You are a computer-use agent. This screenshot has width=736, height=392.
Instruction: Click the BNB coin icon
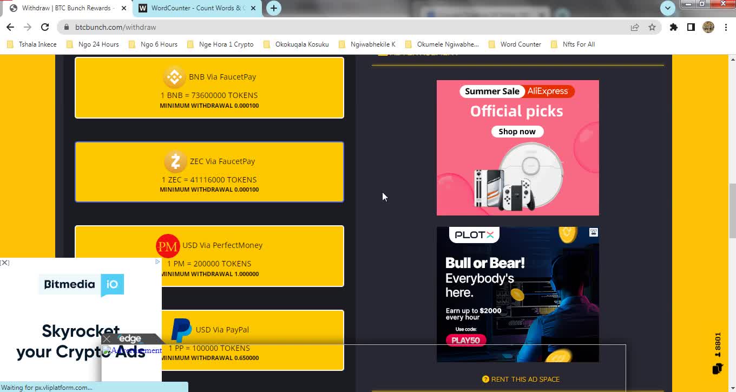(x=174, y=77)
